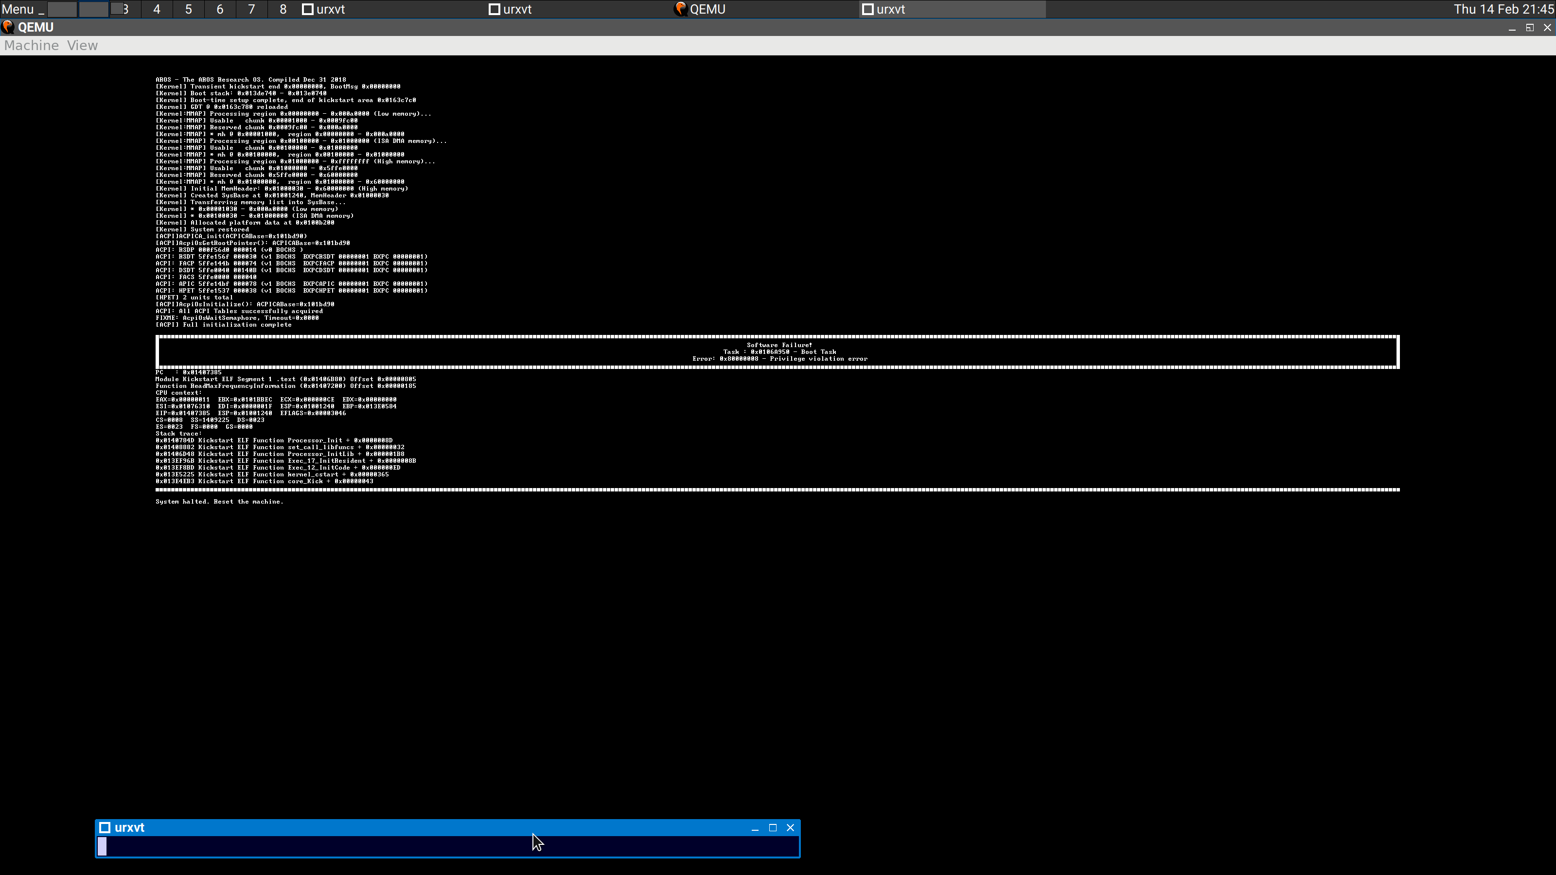Screen dimensions: 1556x875
Task: Switch to workspace 7
Action: point(251,9)
